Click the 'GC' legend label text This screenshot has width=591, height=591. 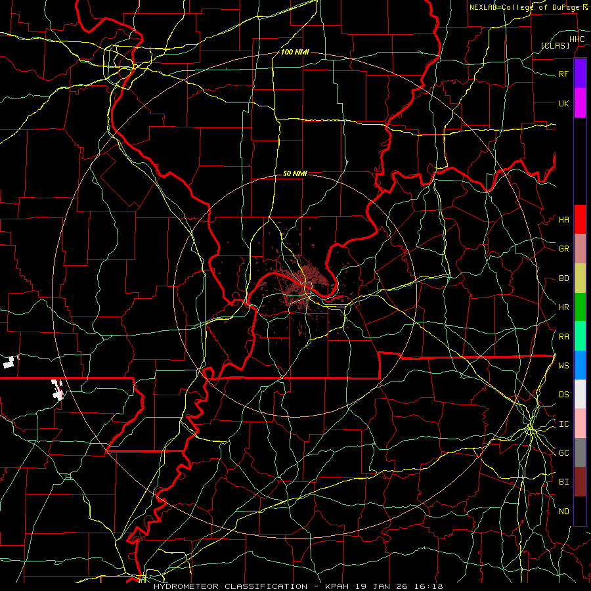(563, 452)
